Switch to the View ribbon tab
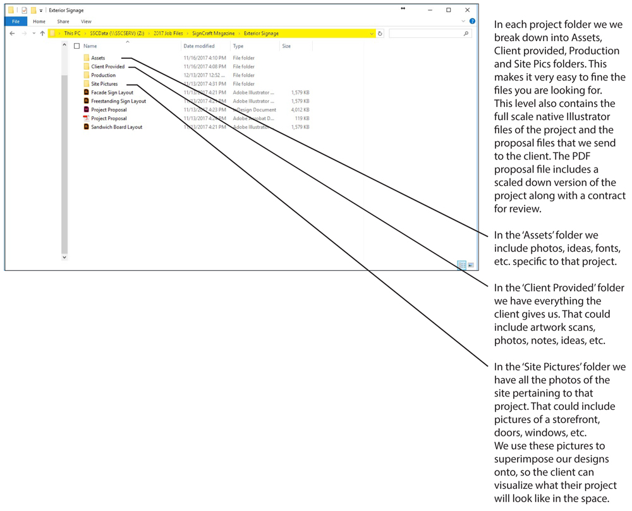Viewport: 632px width, 511px height. point(86,22)
